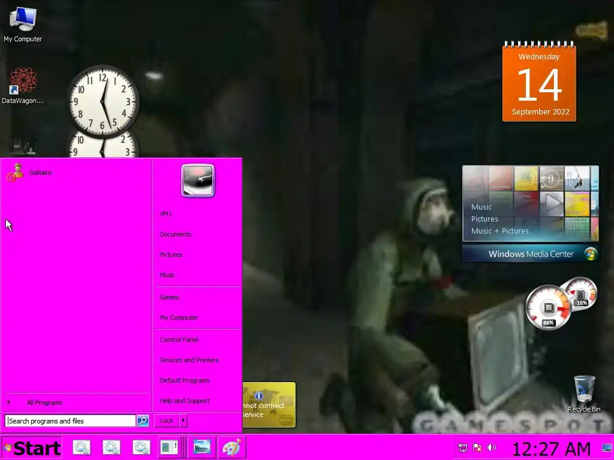Click the Windows Media Center title bar

530,254
